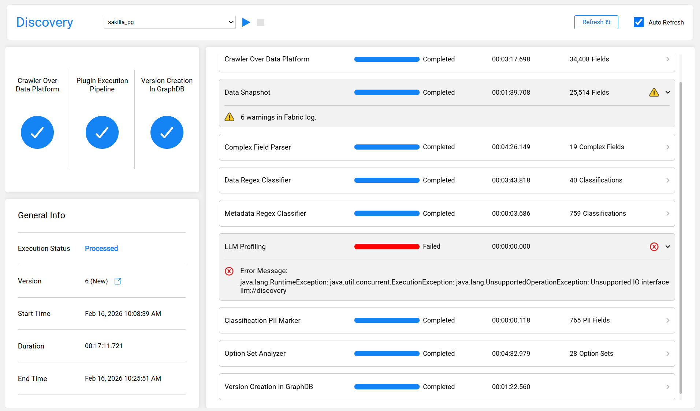Expand the Data Regex Classifier row chevron
Image resolution: width=700 pixels, height=411 pixels.
click(x=668, y=180)
